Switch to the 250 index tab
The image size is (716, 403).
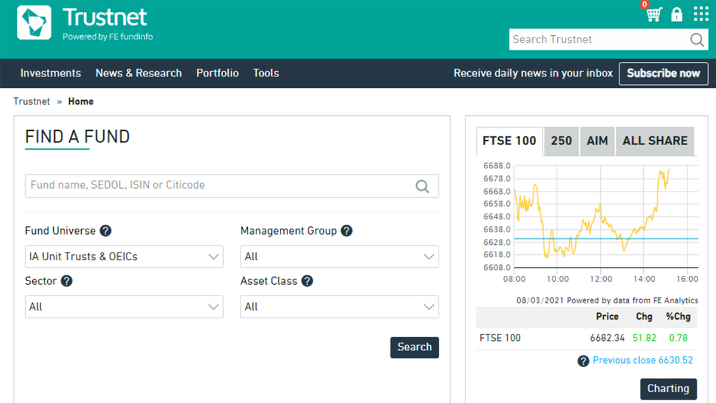(561, 141)
